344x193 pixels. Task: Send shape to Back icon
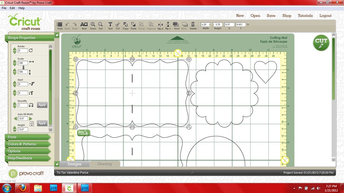pyautogui.click(x=184, y=25)
